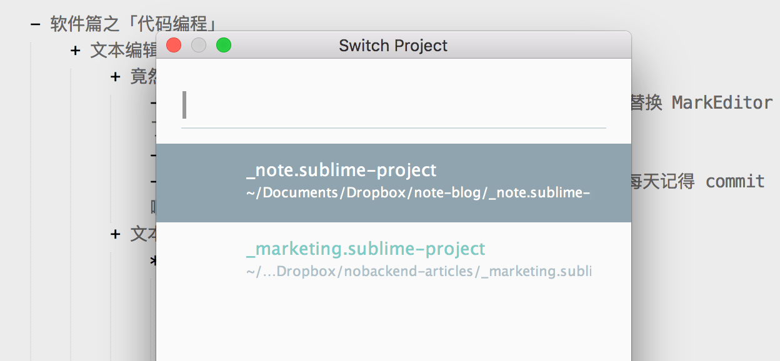Click the 竟然 outline item text
This screenshot has width=780, height=361.
(x=142, y=77)
